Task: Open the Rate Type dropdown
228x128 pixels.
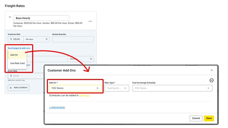Action: tap(117, 88)
